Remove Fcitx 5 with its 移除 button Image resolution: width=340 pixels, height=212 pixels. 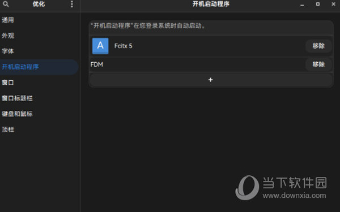point(318,46)
